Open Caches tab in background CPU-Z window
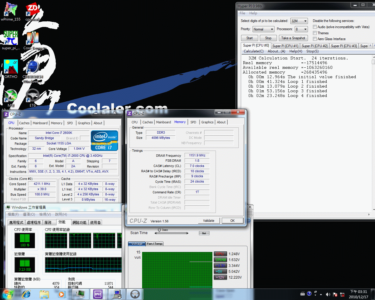Viewport: 375px width, 300px height. click(24, 123)
